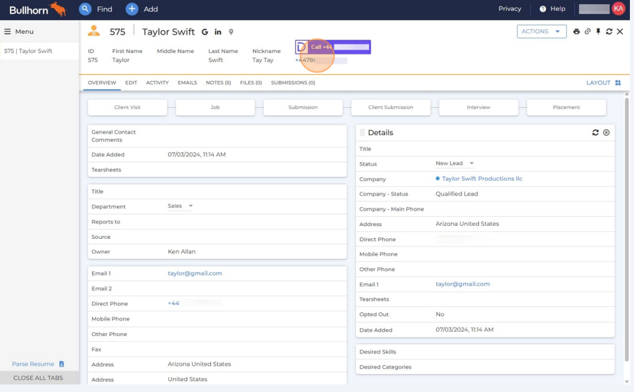
Task: Click the Job stage button
Action: (x=215, y=107)
